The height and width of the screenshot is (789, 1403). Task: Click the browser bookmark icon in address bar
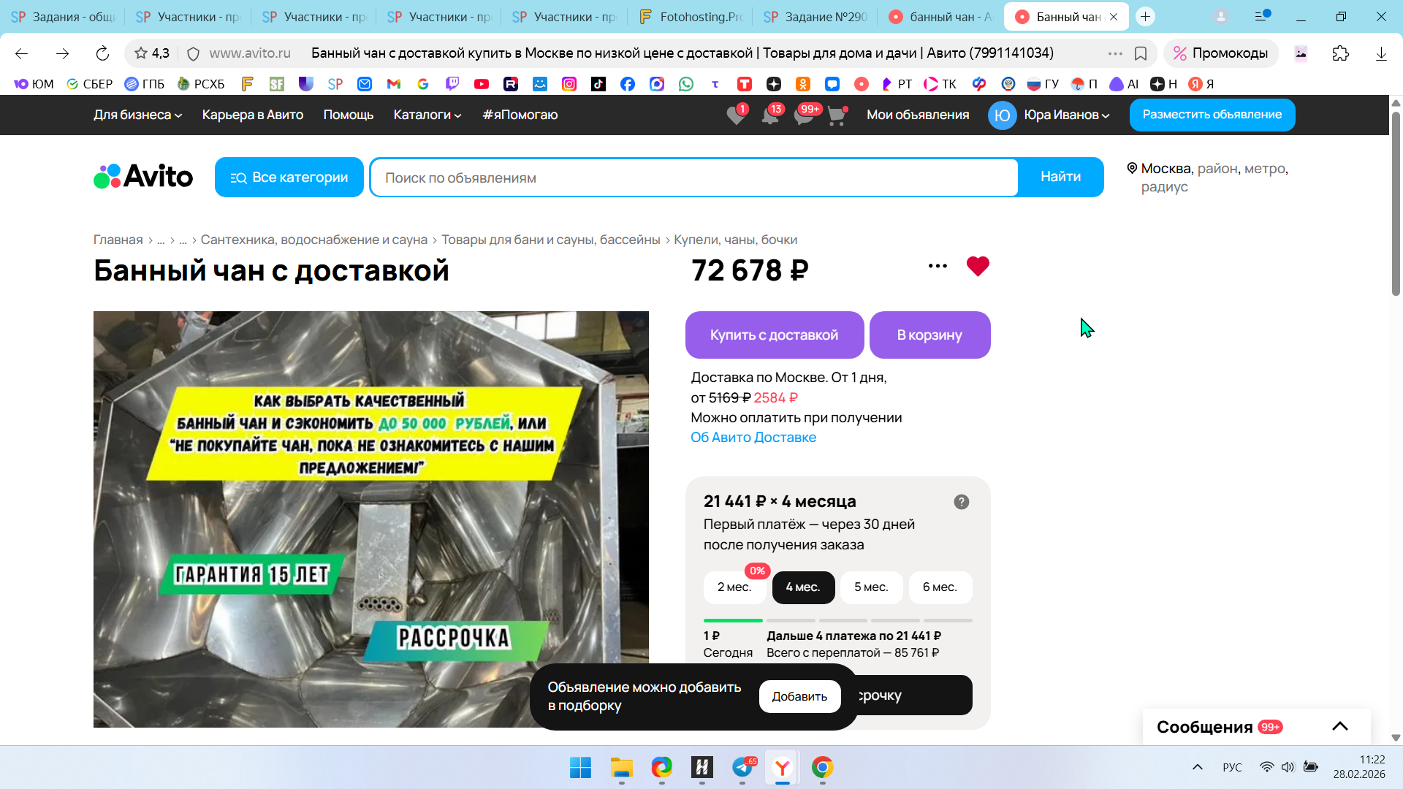(x=1140, y=53)
